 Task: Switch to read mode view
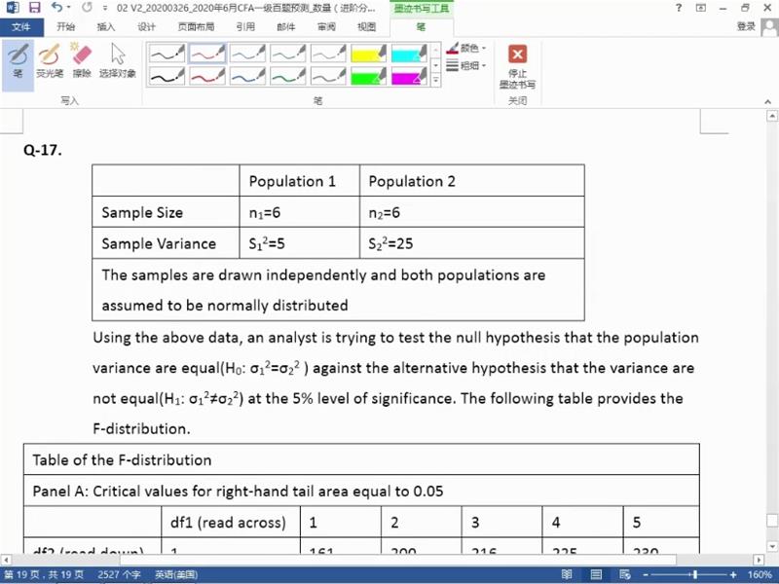(x=567, y=575)
